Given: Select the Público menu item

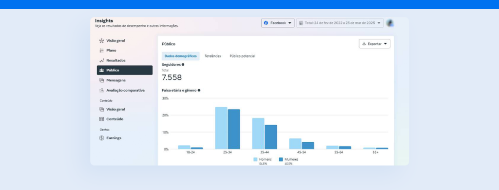Looking at the screenshot, I should pyautogui.click(x=125, y=70).
